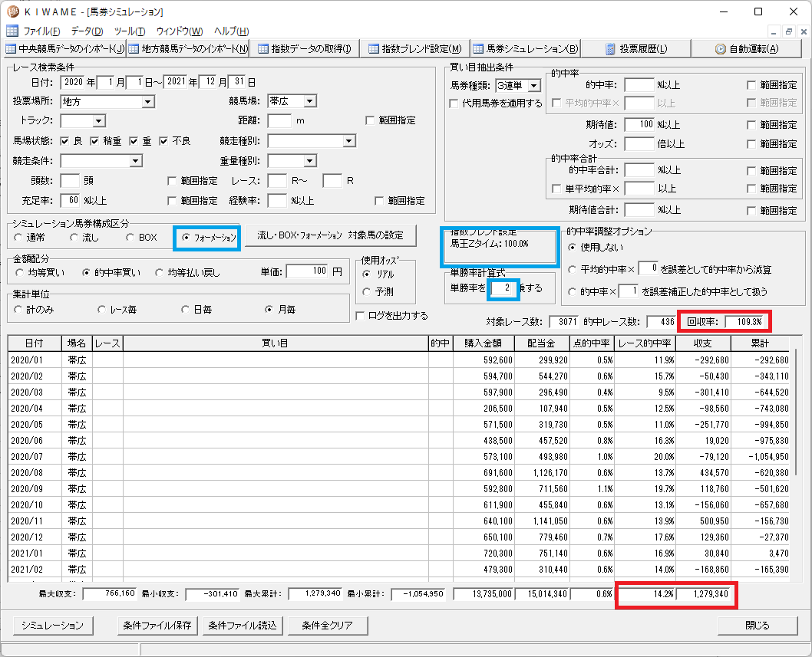The image size is (812, 657).
Task: Select 予測 odds option
Action: point(367,292)
